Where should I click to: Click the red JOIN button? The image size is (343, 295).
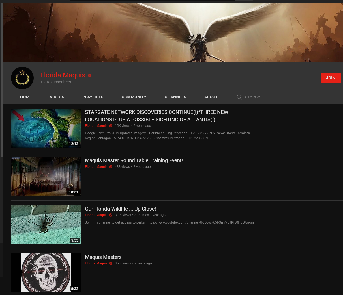point(331,78)
